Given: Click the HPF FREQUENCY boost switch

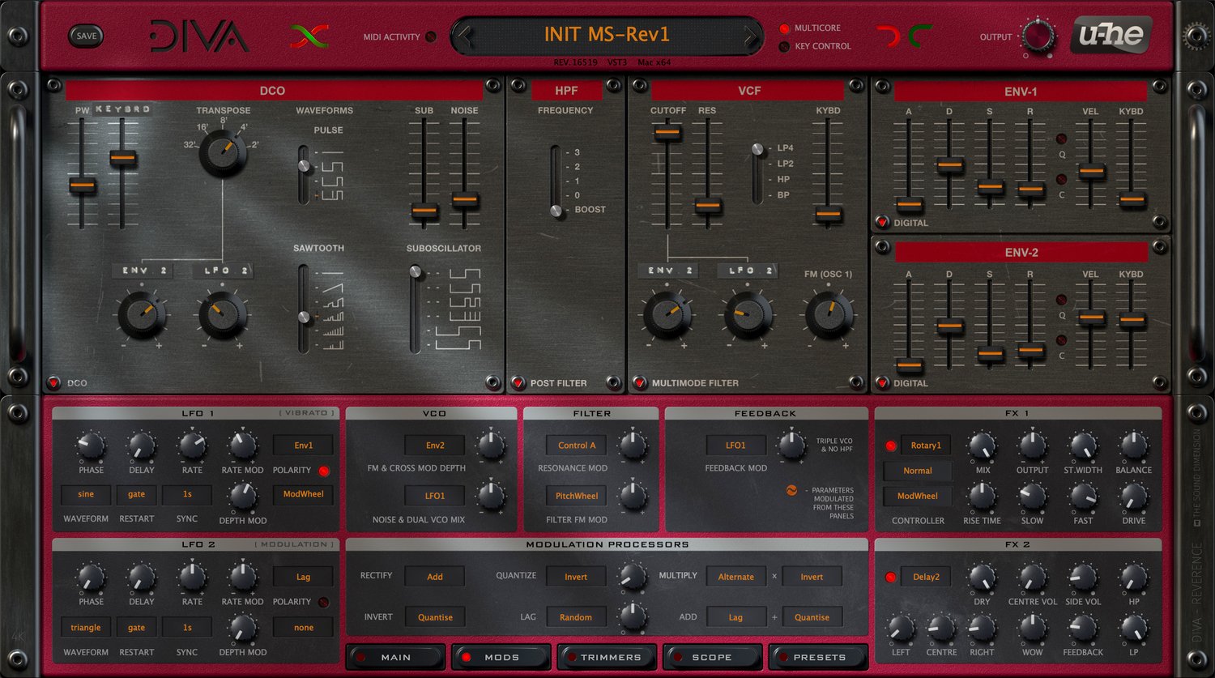Looking at the screenshot, I should 556,181.
